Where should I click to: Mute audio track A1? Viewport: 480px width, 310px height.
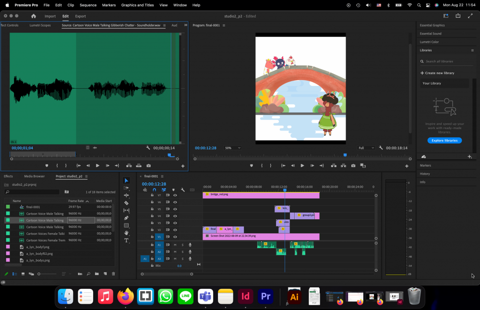click(x=175, y=245)
